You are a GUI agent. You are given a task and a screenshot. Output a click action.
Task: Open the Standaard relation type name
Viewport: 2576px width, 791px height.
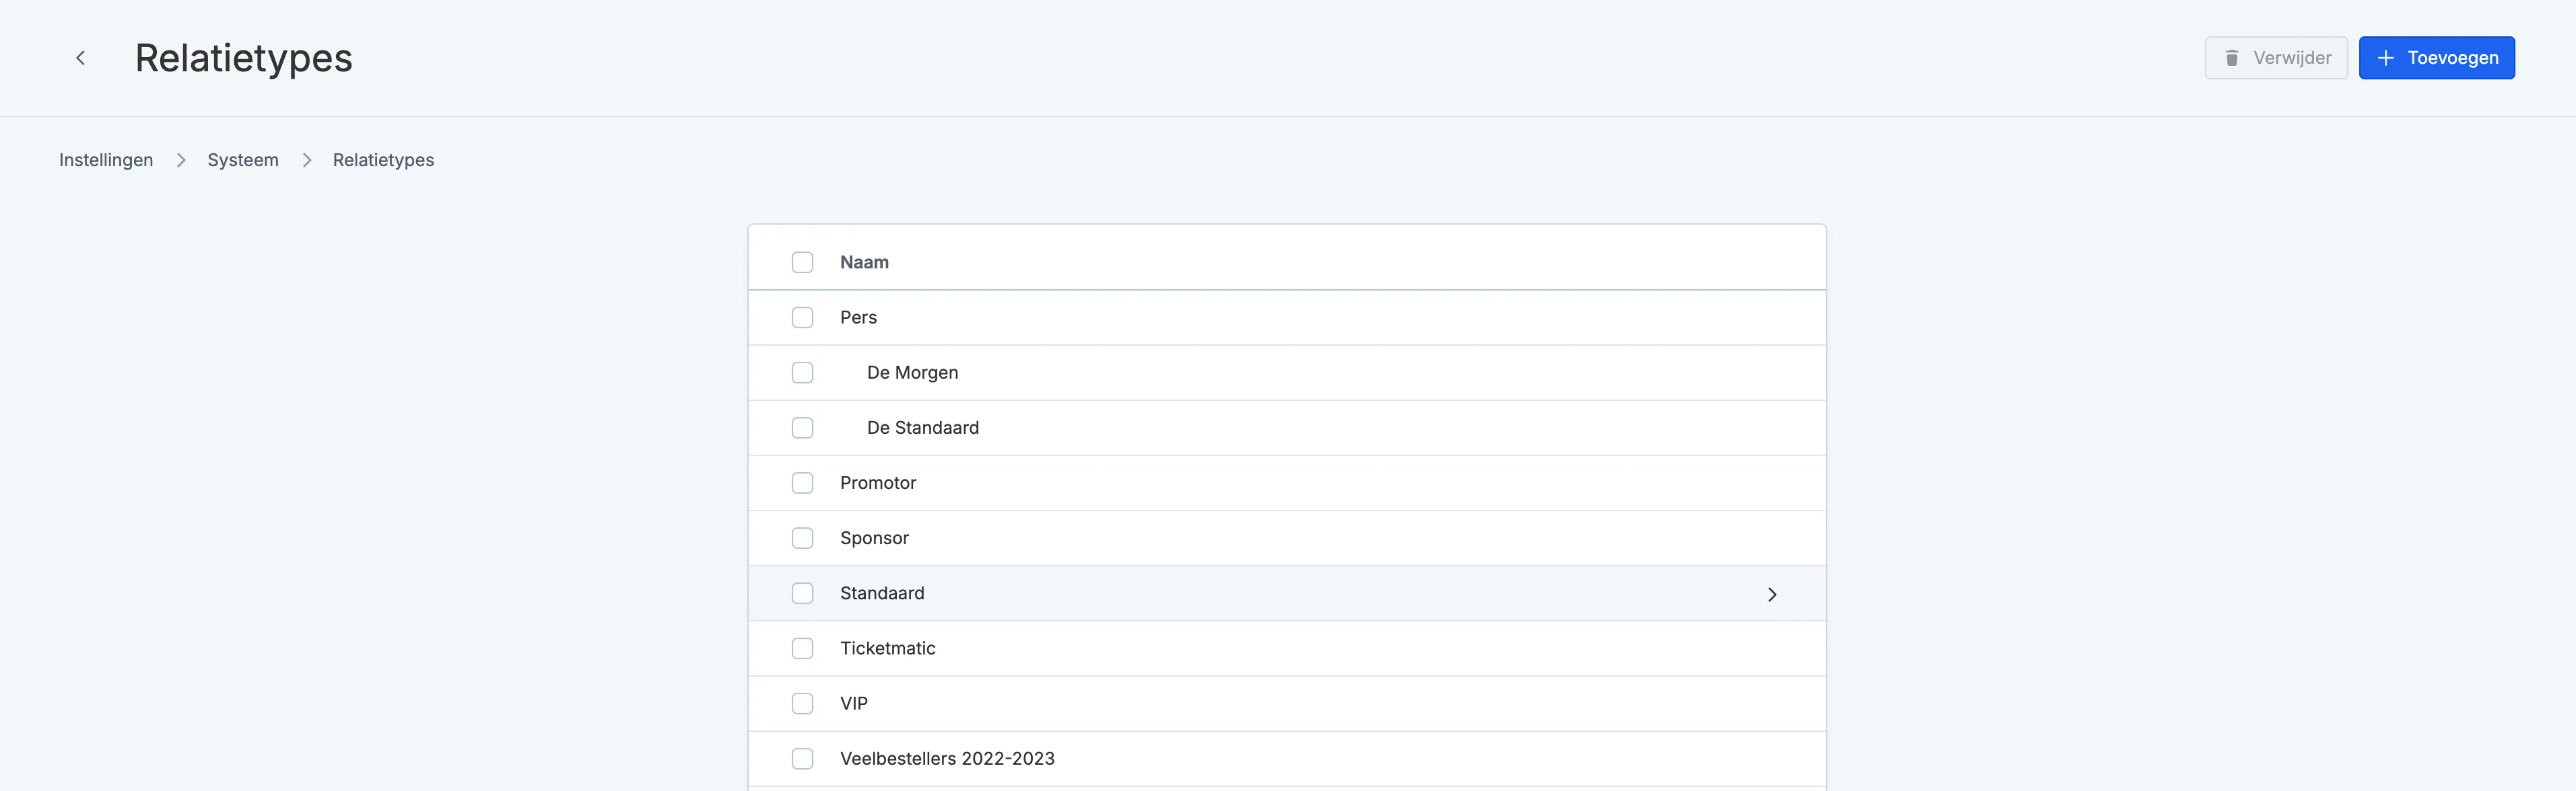tap(882, 593)
